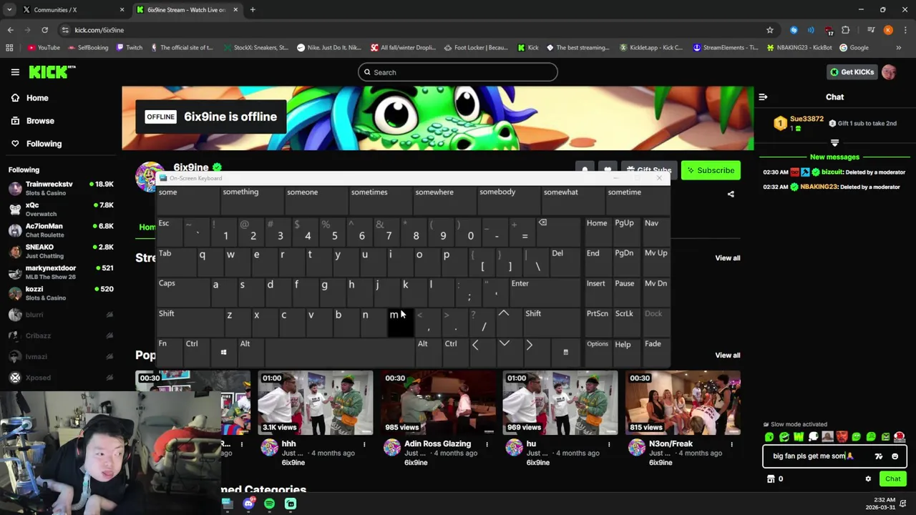The image size is (916, 515).
Task: Toggle left Ctrl key on On-Screen Keyboard
Action: click(x=198, y=352)
